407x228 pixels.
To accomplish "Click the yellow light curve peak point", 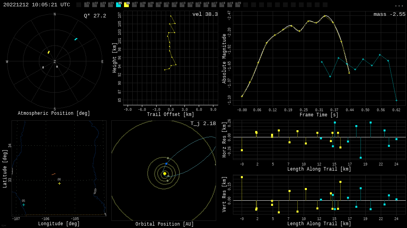I will point(325,16).
